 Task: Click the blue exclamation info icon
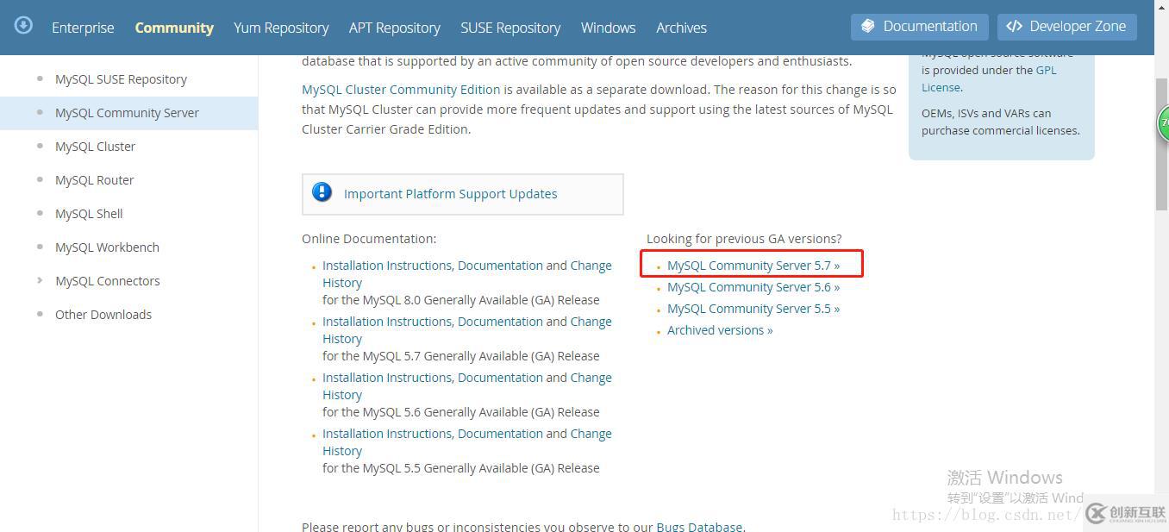[322, 192]
